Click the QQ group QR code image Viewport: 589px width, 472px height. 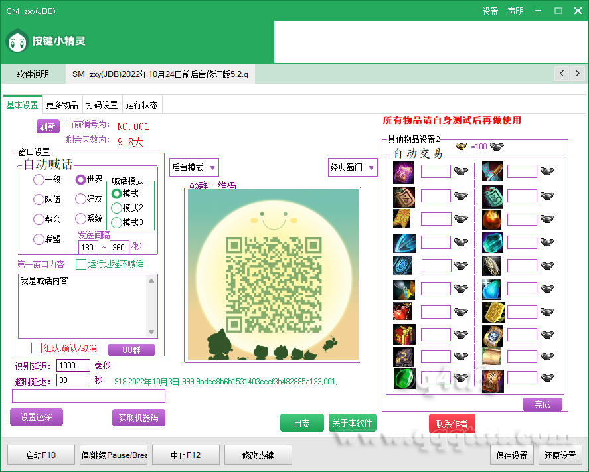point(273,274)
